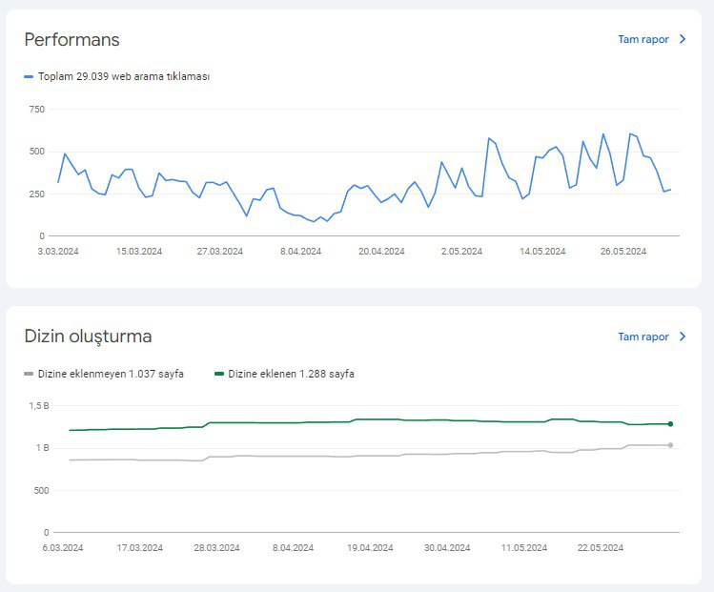Select the gray legend marker for non-indexed pages
Image resolution: width=714 pixels, height=592 pixels.
coord(29,374)
